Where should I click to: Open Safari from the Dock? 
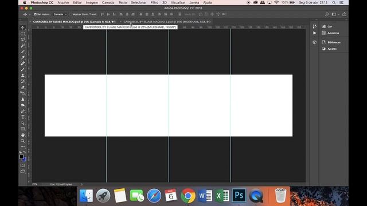click(154, 196)
